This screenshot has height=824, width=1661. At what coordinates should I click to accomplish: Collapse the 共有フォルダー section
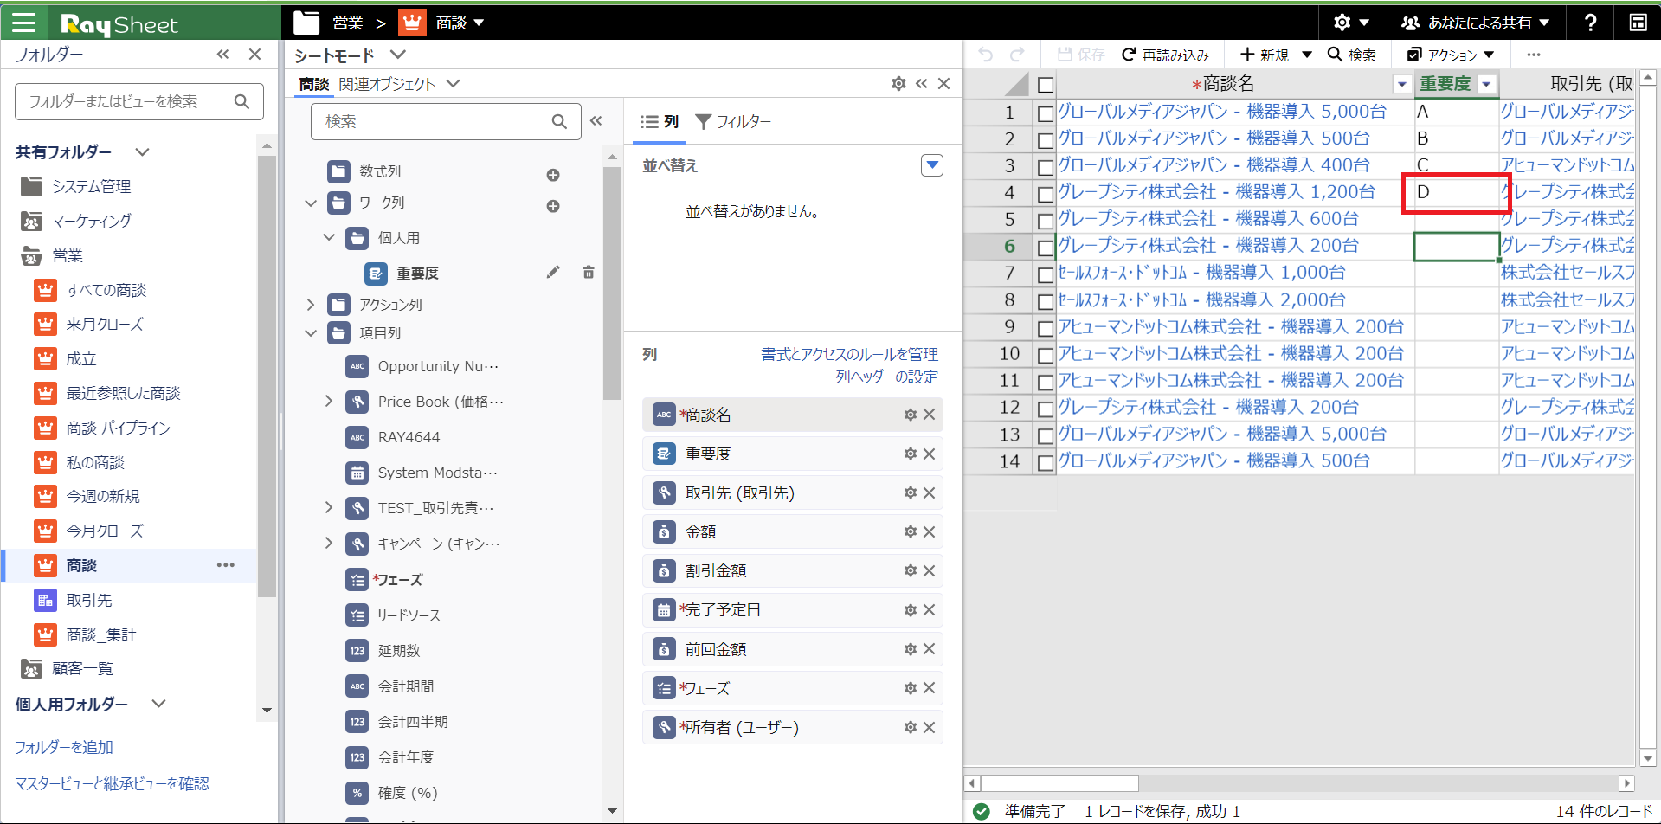[143, 152]
